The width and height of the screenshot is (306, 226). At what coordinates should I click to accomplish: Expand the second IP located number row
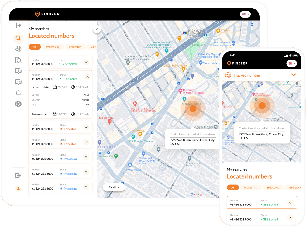coord(86,142)
